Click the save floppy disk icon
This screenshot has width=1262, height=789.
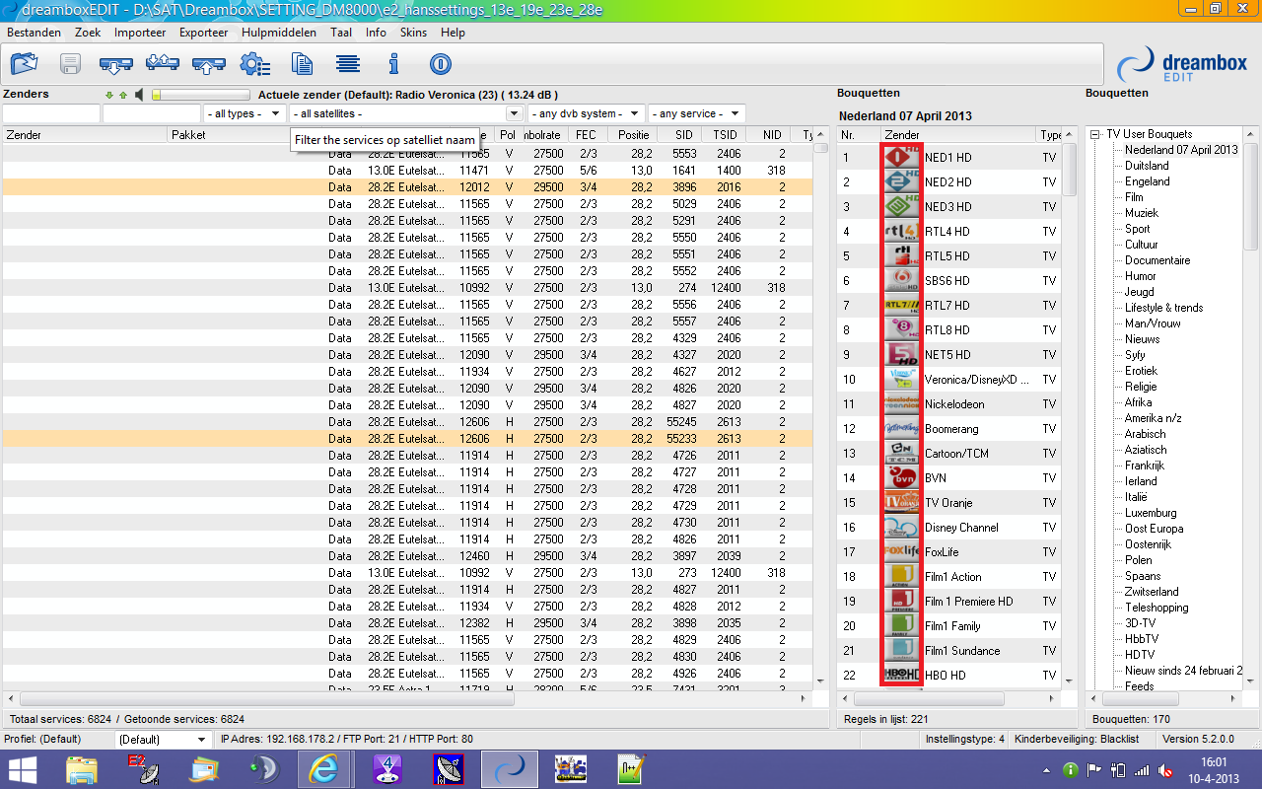coord(71,65)
